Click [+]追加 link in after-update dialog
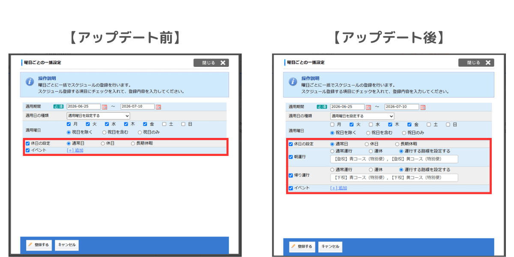514x257 pixels. (x=338, y=188)
